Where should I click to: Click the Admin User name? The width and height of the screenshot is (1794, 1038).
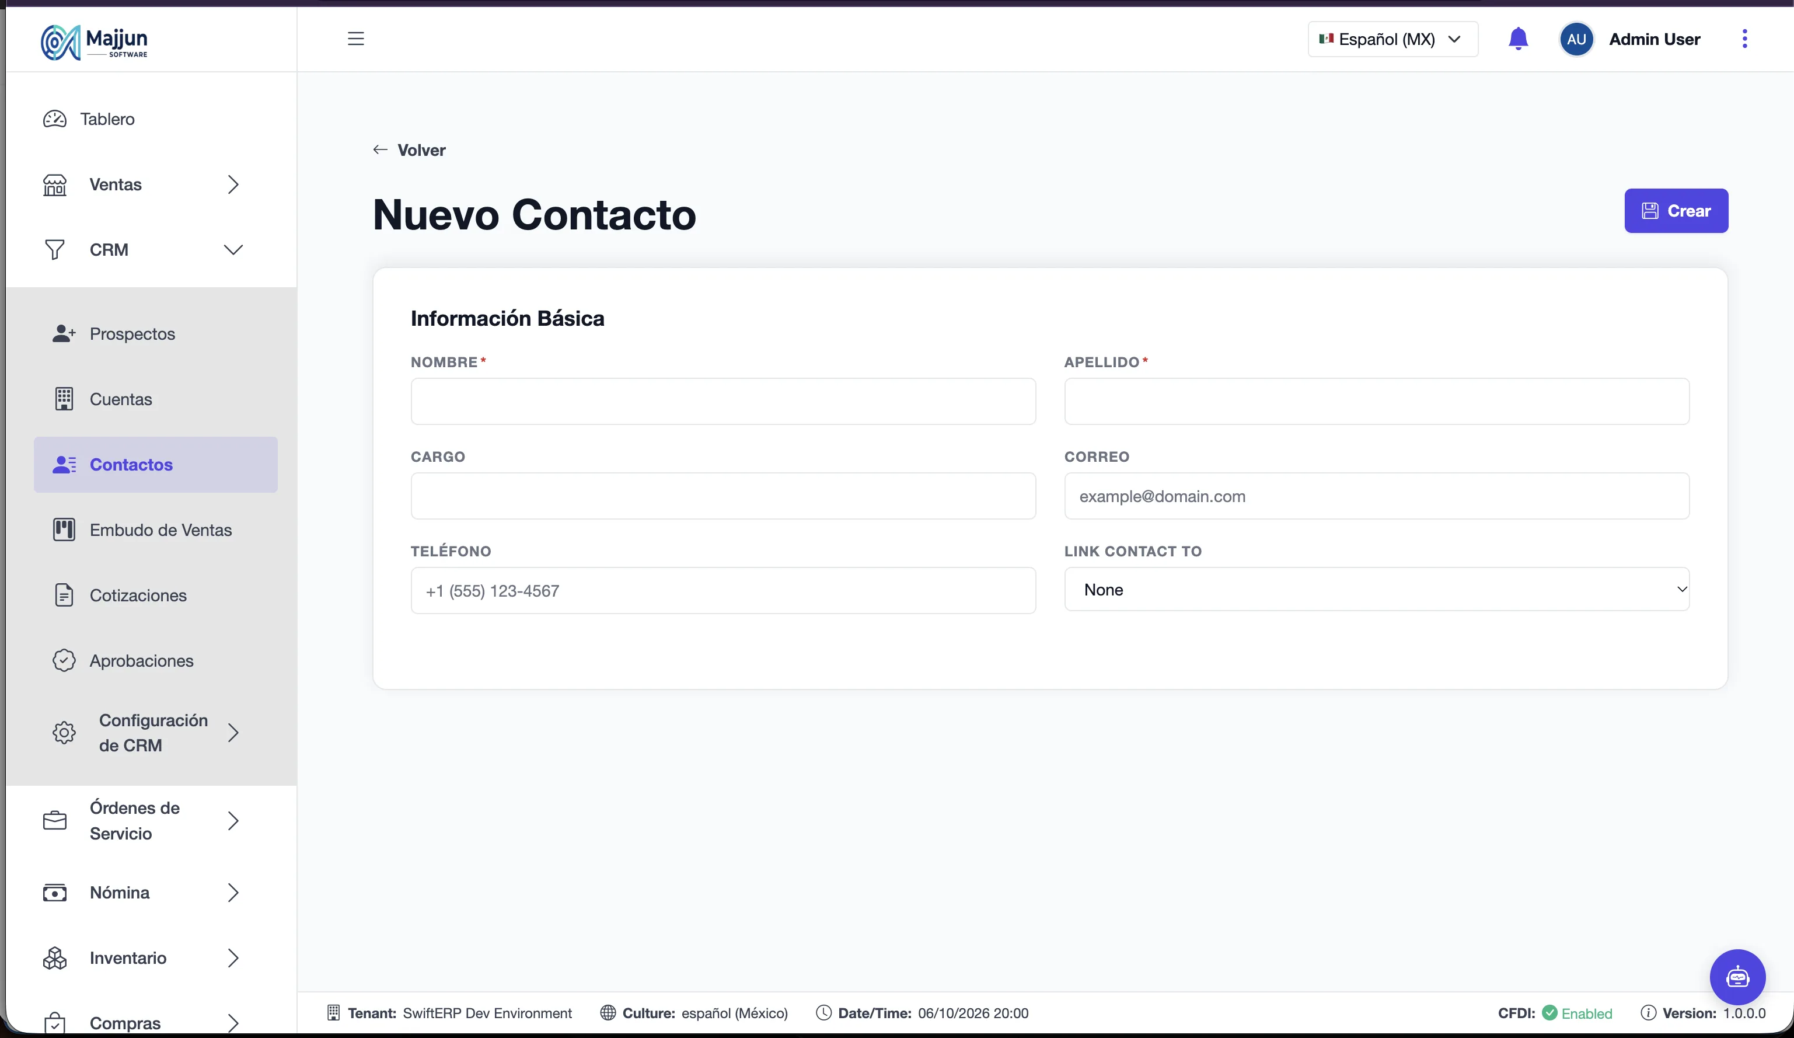tap(1655, 39)
